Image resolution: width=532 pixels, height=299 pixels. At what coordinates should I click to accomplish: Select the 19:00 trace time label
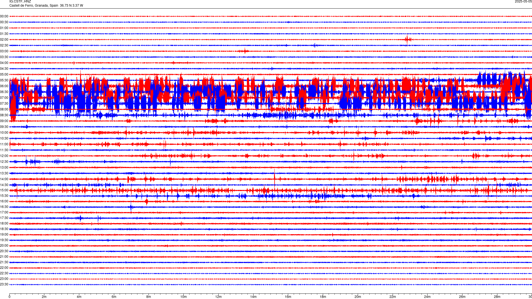[4, 234]
